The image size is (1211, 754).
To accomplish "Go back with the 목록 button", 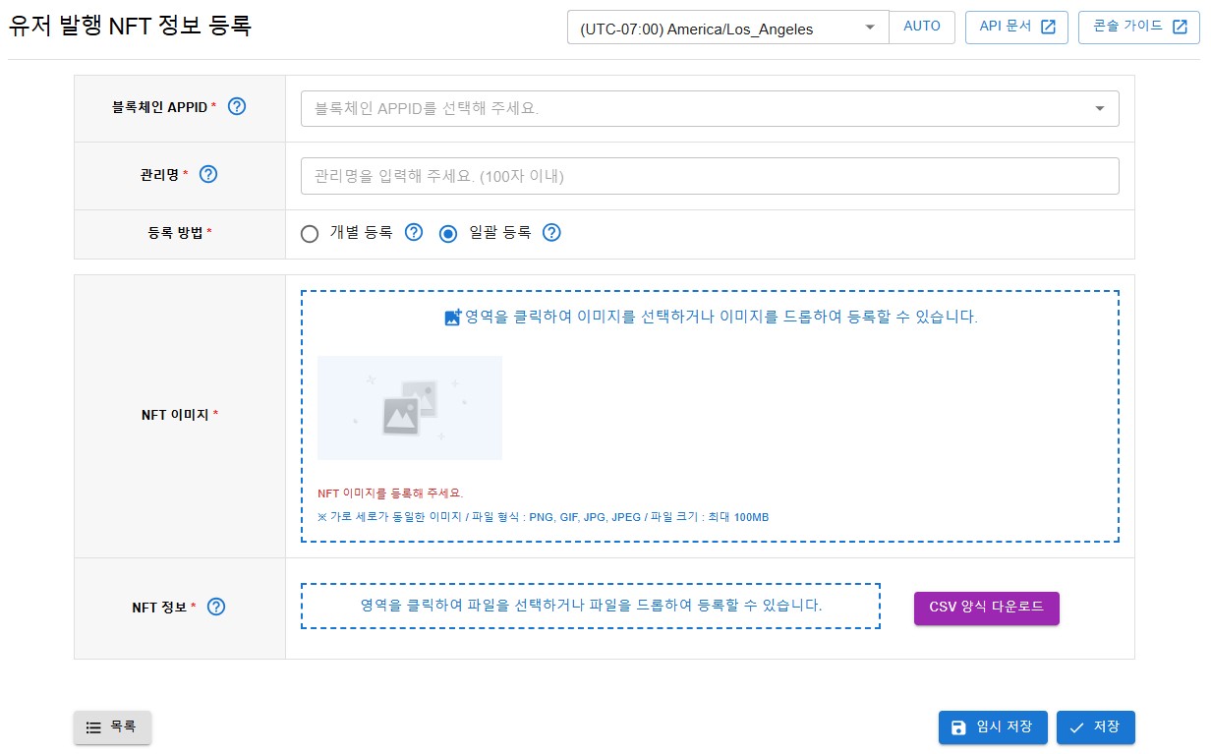I will pos(112,727).
